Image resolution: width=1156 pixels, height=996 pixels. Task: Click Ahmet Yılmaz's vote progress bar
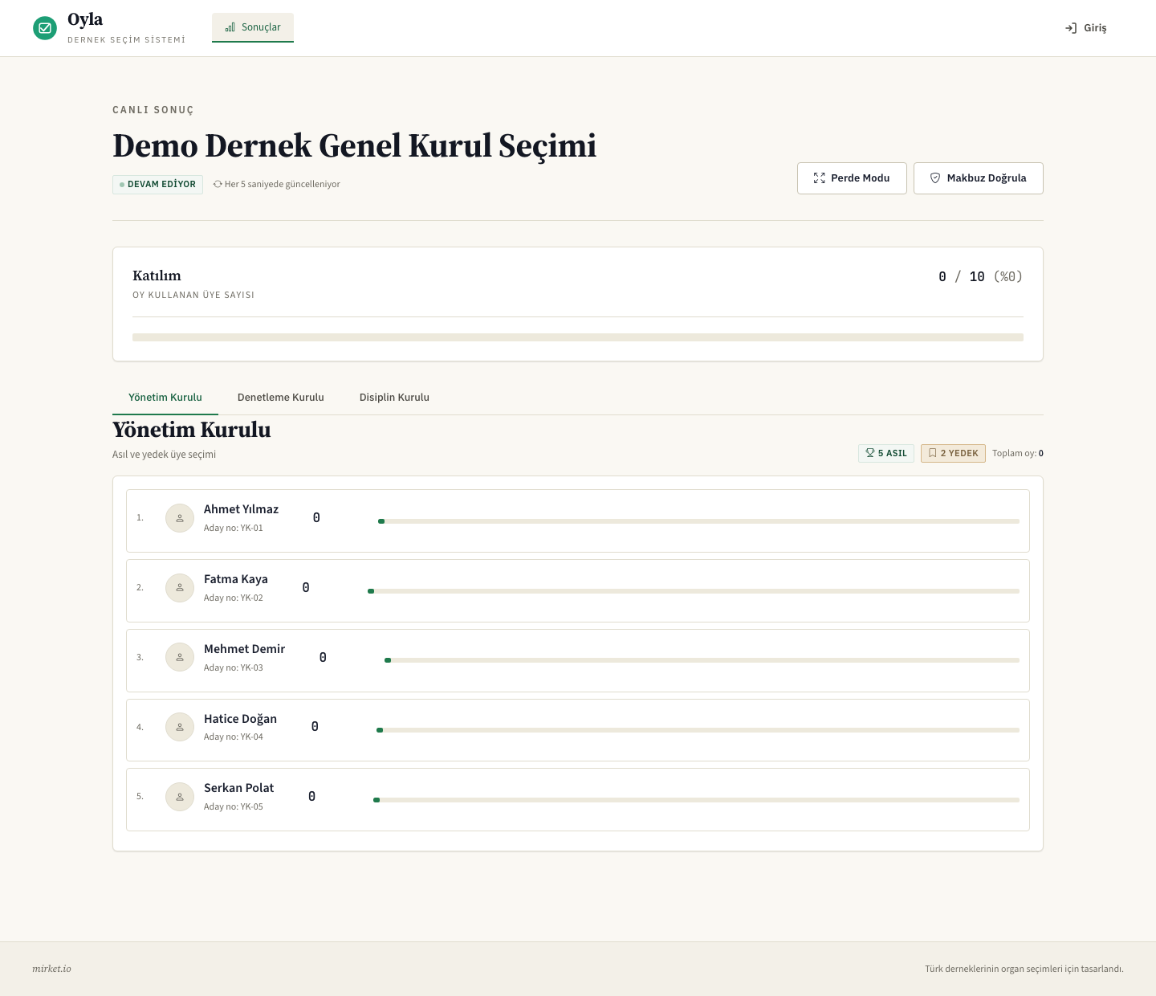[698, 521]
